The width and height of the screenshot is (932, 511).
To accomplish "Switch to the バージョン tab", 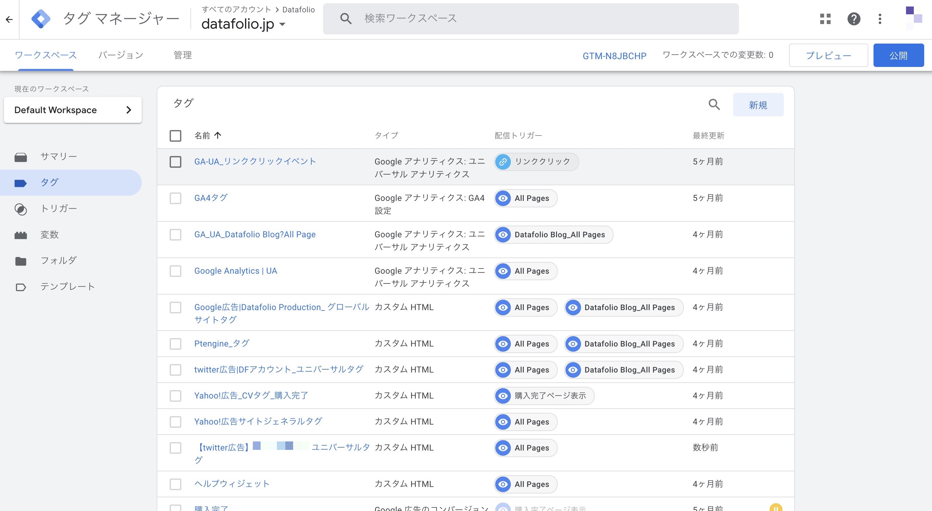I will pos(121,55).
